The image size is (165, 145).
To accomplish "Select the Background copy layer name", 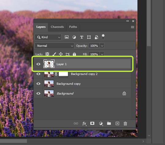I will (x=69, y=84).
